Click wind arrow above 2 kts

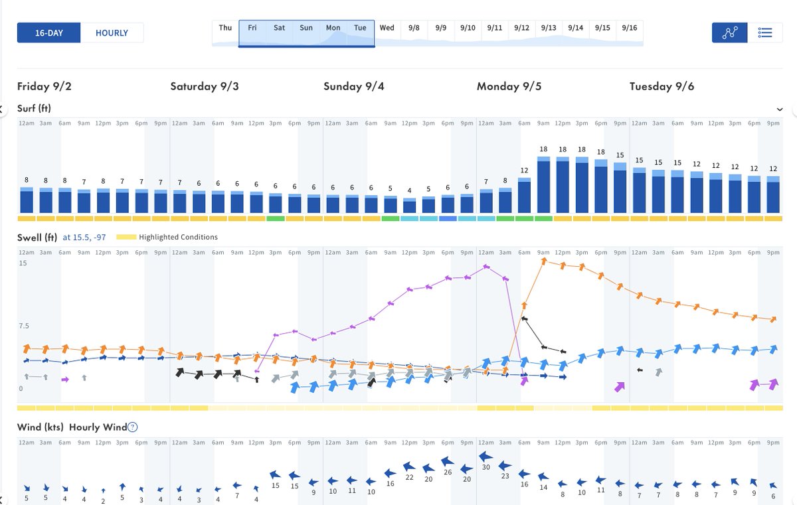coord(103,490)
